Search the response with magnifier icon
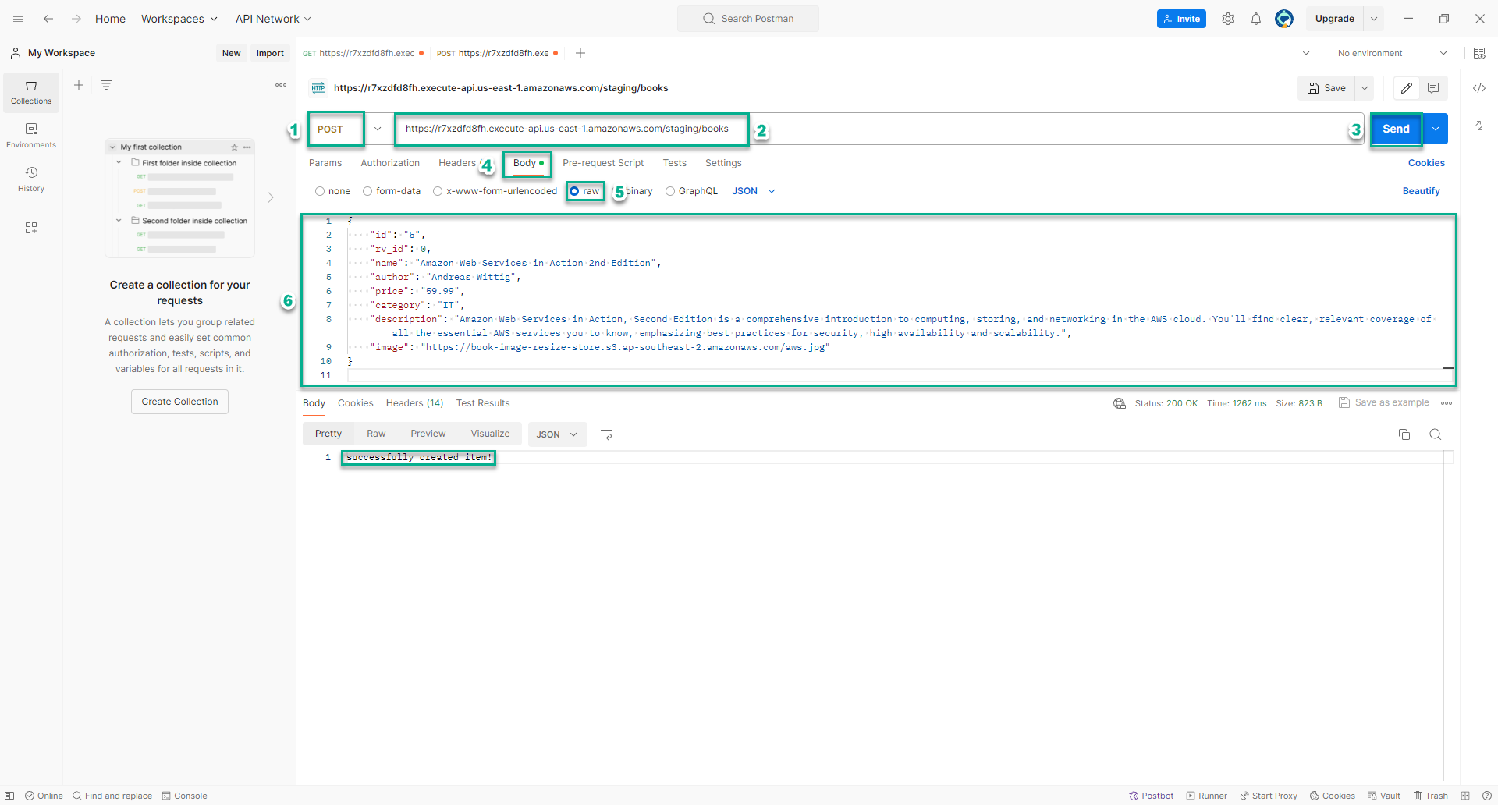The width and height of the screenshot is (1498, 805). click(x=1436, y=434)
